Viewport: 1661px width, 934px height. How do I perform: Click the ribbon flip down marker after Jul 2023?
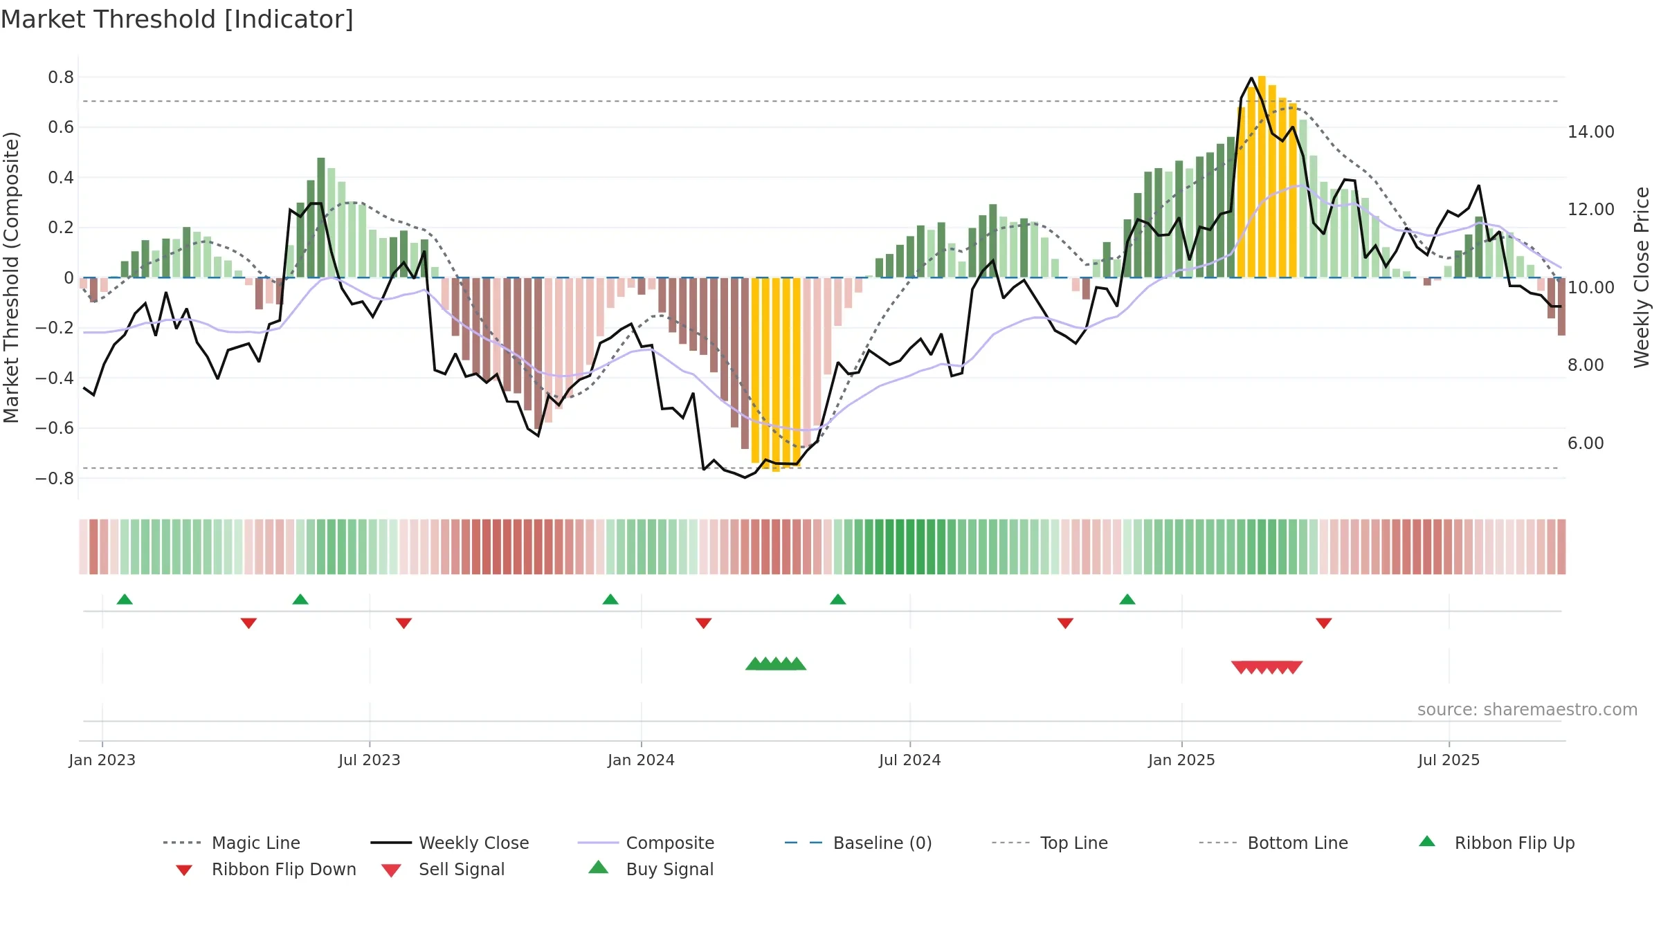pos(403,623)
